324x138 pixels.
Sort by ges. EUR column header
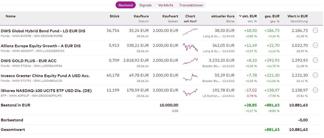coord(272,16)
